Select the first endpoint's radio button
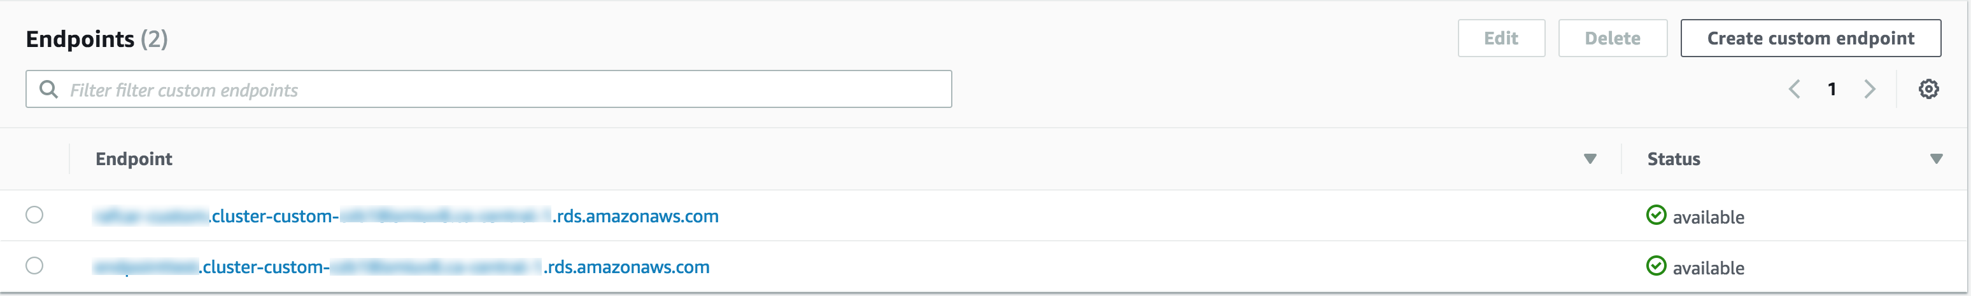 pos(34,215)
